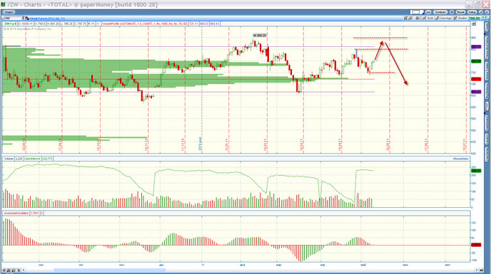Open the Studies menu
Viewport: 491px width, 274px height.
[x=460, y=18]
